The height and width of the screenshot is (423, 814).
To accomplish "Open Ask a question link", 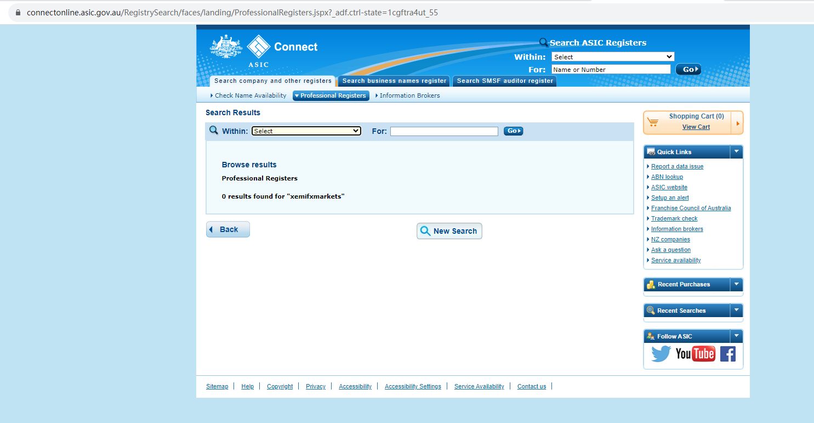I will 671,250.
